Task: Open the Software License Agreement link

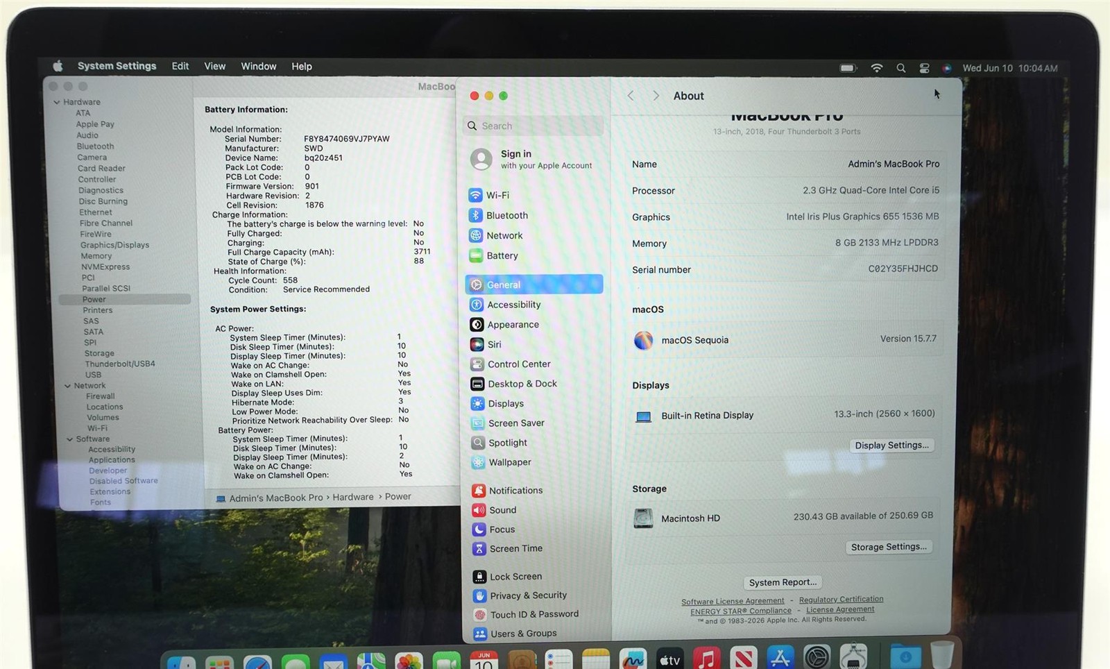Action: pos(733,601)
